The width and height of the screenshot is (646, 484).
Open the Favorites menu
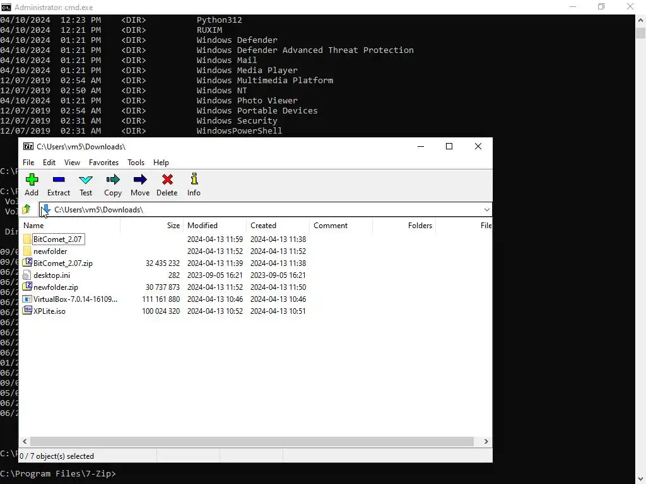pos(104,163)
